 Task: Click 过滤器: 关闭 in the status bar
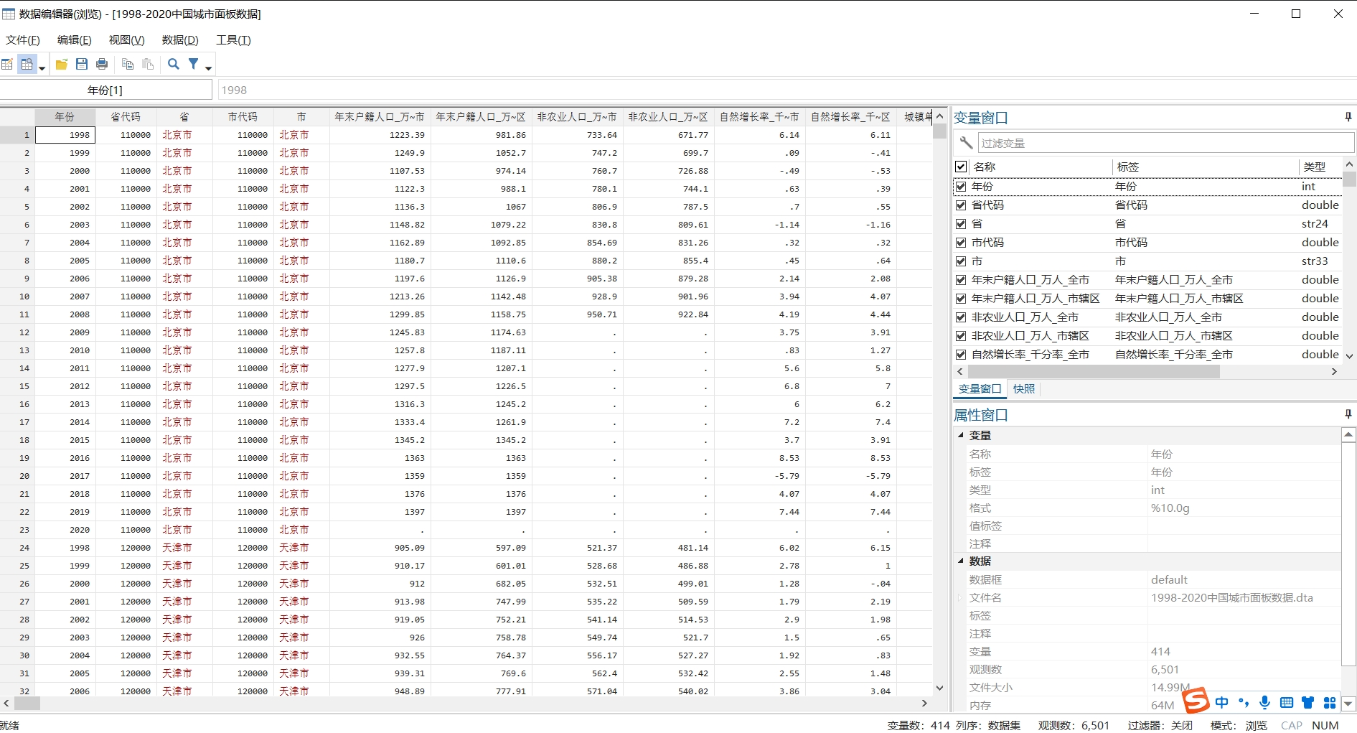click(1160, 725)
